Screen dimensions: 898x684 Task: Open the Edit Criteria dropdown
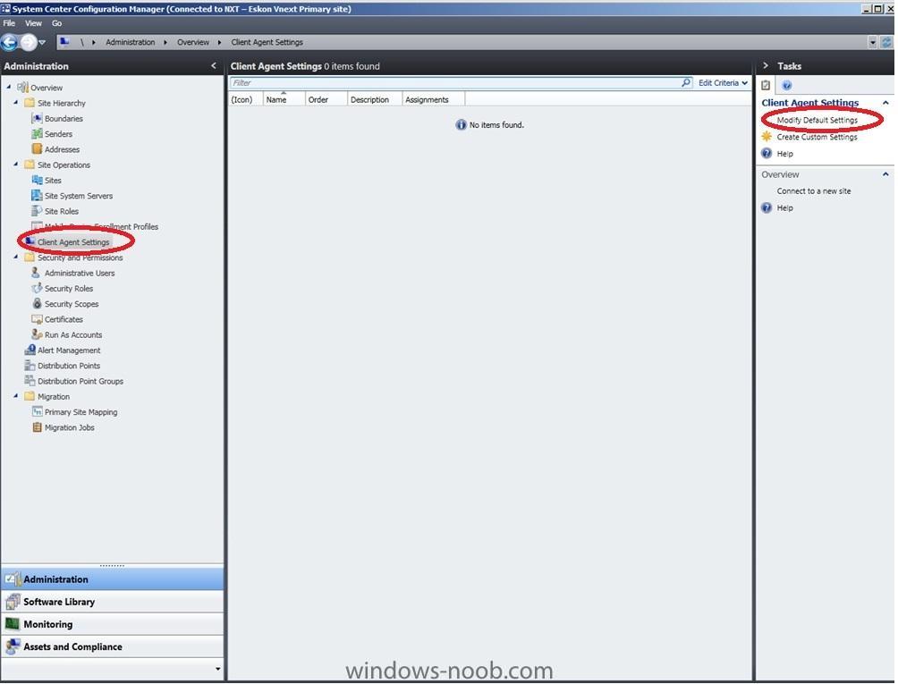[723, 83]
